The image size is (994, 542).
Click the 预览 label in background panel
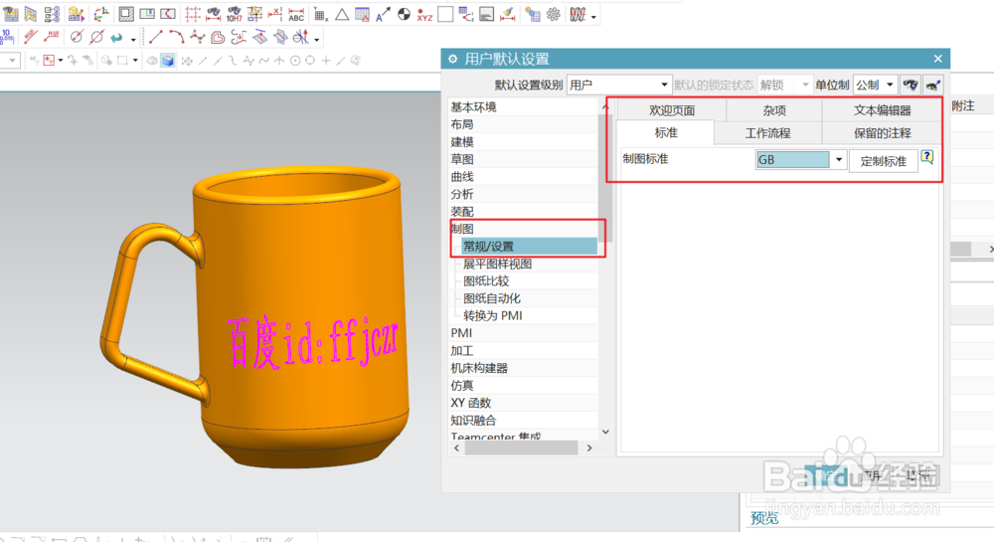(x=763, y=518)
